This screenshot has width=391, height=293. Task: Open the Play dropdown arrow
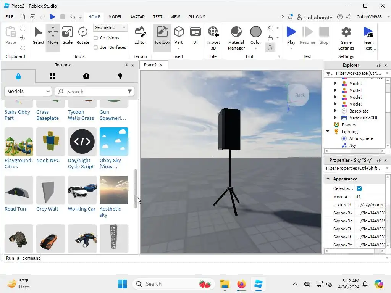(x=291, y=48)
